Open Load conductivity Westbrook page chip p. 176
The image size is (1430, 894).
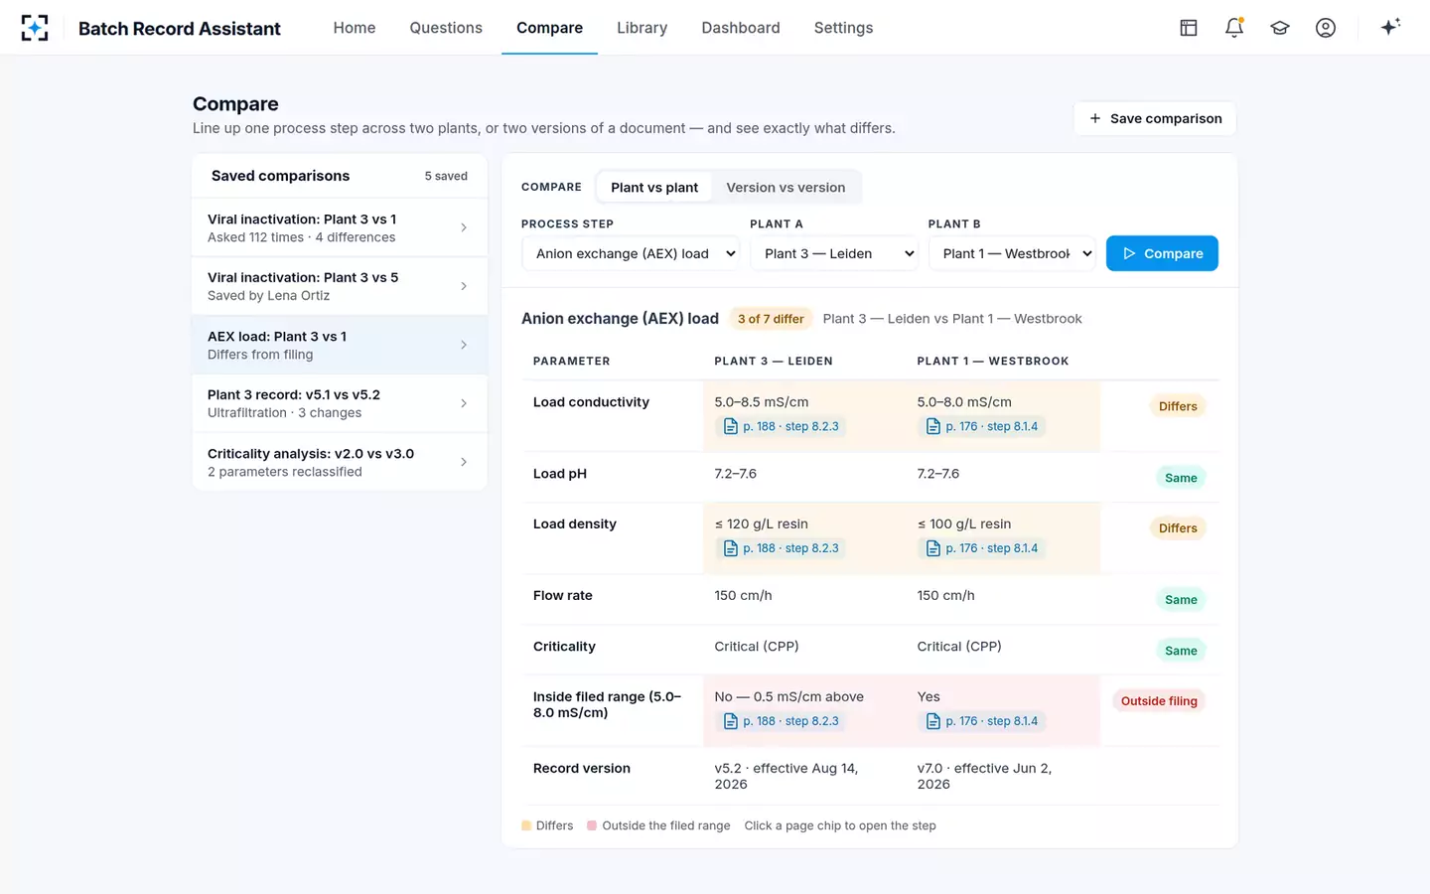tap(981, 426)
